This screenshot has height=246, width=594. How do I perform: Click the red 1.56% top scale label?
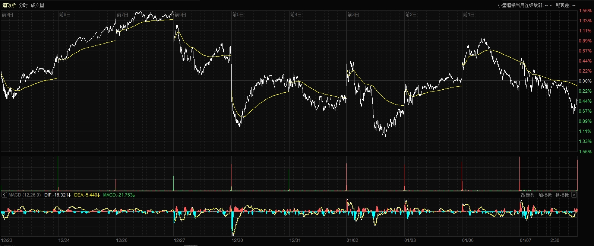click(585, 11)
